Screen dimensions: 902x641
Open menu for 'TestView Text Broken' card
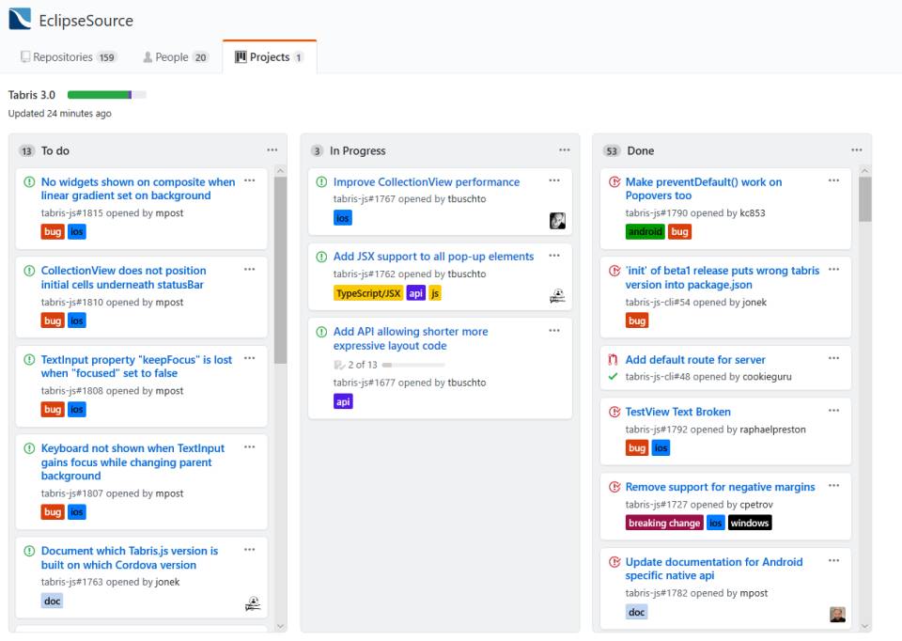point(834,411)
